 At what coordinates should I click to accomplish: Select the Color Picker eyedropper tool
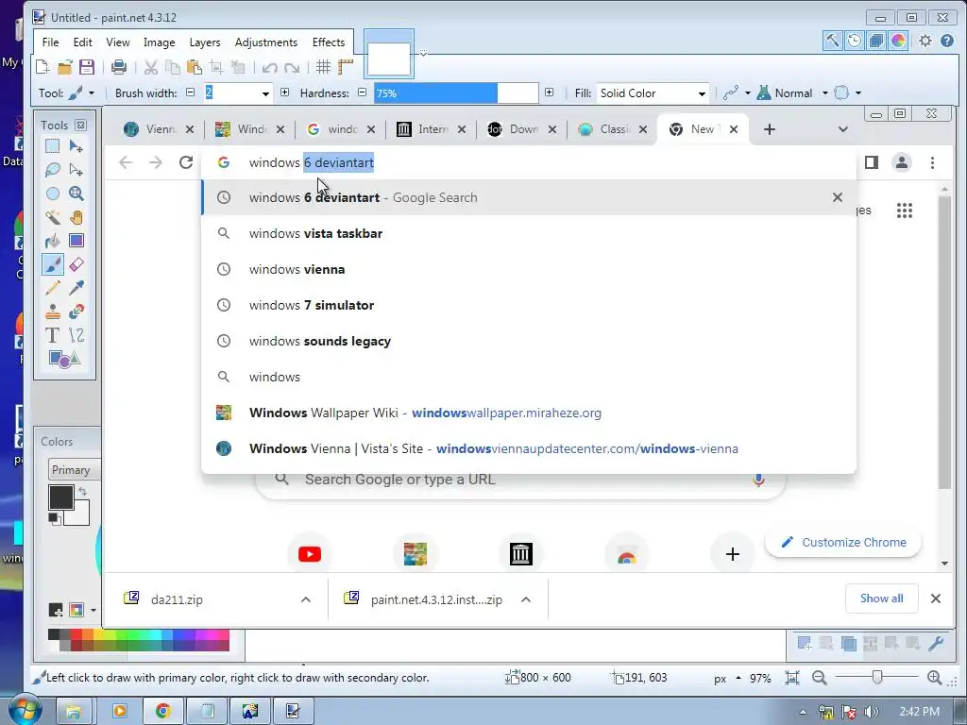[76, 288]
